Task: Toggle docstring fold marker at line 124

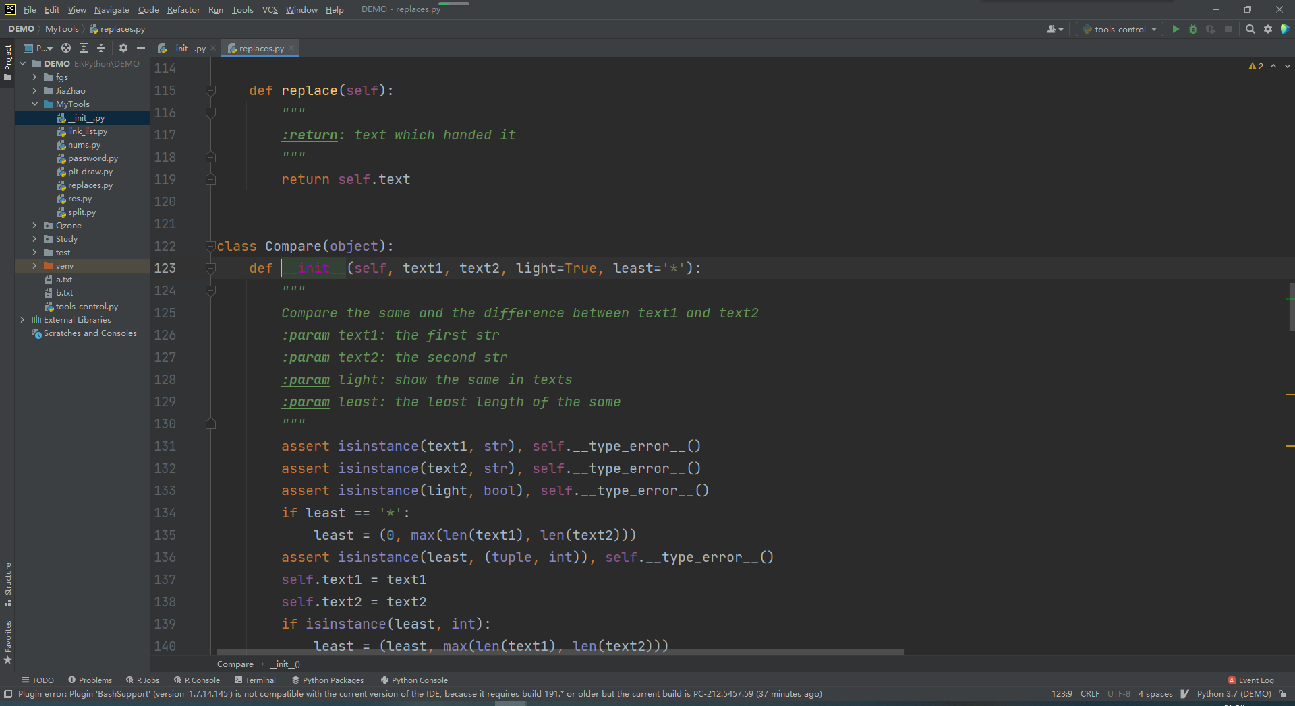Action: (x=210, y=290)
